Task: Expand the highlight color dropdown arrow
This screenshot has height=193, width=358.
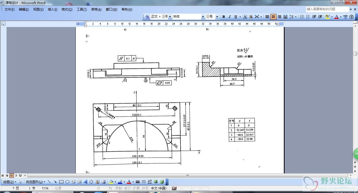Action: point(332,17)
